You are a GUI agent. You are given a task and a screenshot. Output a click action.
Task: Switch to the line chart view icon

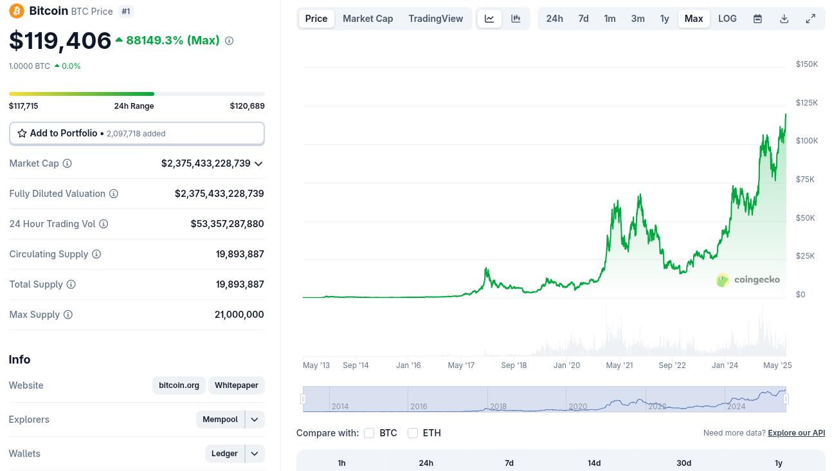click(489, 19)
